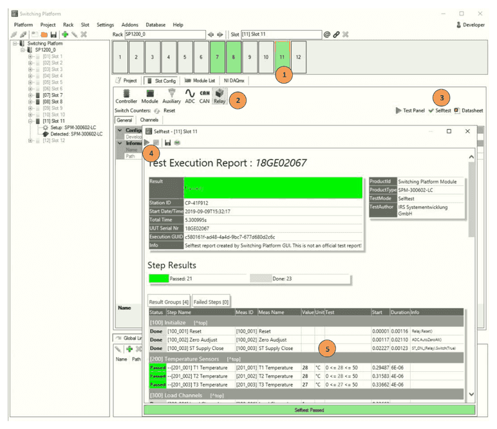Screen dimensions: 497x429
Task: Follow the ^top link in Temperature Sensors header
Action: 234,360
